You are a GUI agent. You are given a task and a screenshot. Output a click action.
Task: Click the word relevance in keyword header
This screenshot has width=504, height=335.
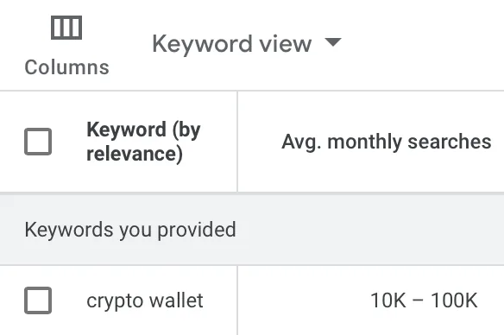tap(135, 154)
